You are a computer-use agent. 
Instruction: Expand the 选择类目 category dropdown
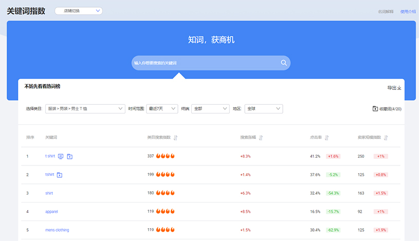(85, 109)
